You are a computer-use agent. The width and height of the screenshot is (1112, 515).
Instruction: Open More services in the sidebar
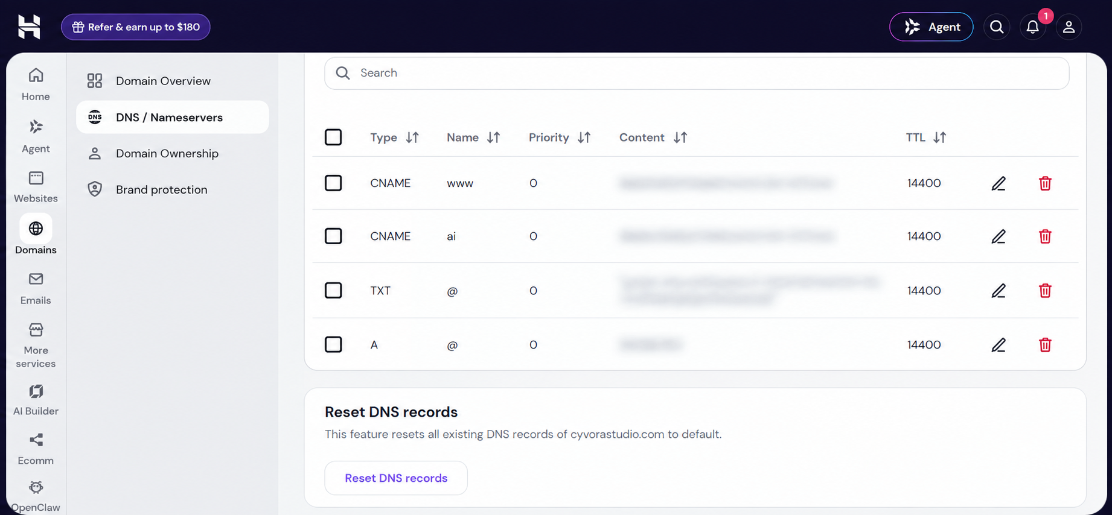36,346
